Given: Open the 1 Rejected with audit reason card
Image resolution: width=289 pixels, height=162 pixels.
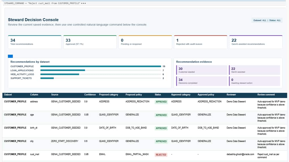Looking at the screenshot, I should [x=201, y=42].
